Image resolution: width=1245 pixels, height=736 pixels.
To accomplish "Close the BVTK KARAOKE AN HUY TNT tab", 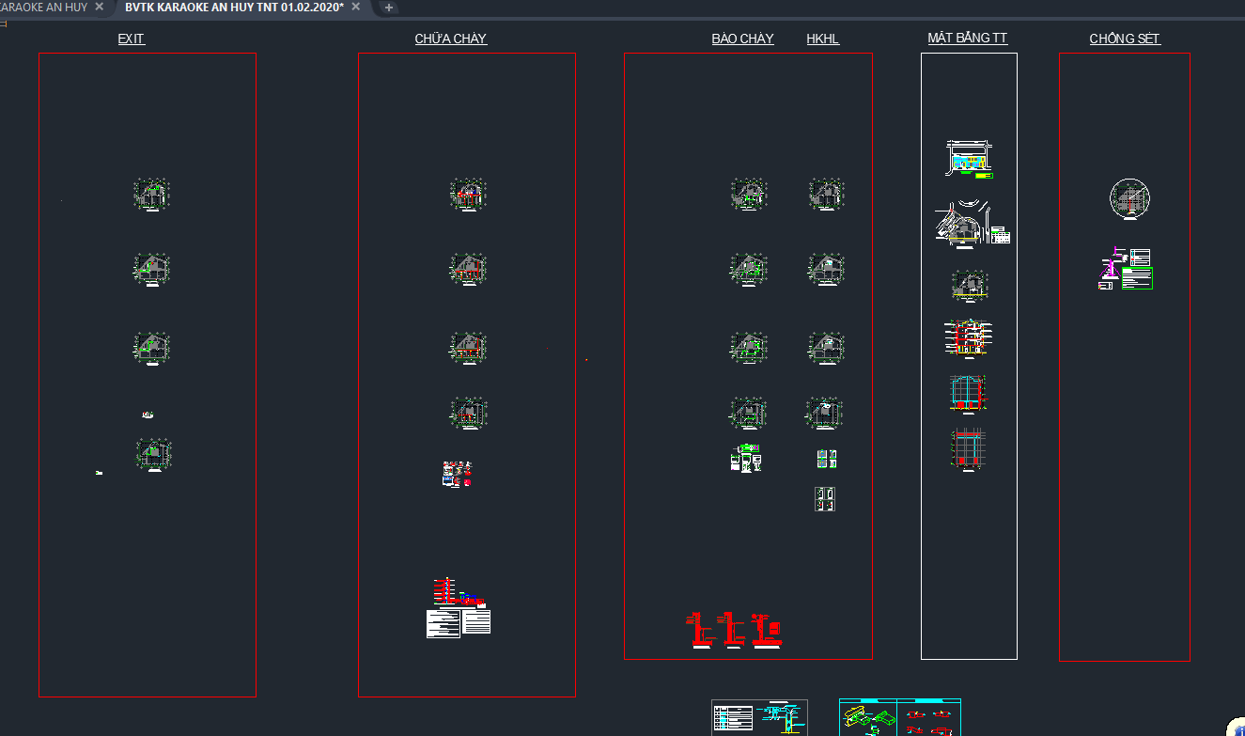I will click(358, 8).
